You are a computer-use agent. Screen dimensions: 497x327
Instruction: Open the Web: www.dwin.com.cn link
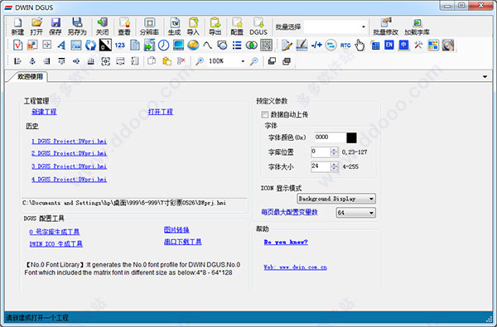(x=295, y=267)
